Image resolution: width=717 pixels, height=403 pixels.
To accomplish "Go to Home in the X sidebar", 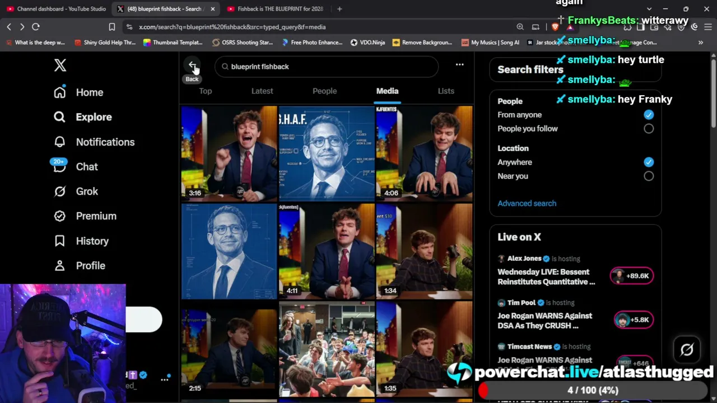I will coord(78,92).
